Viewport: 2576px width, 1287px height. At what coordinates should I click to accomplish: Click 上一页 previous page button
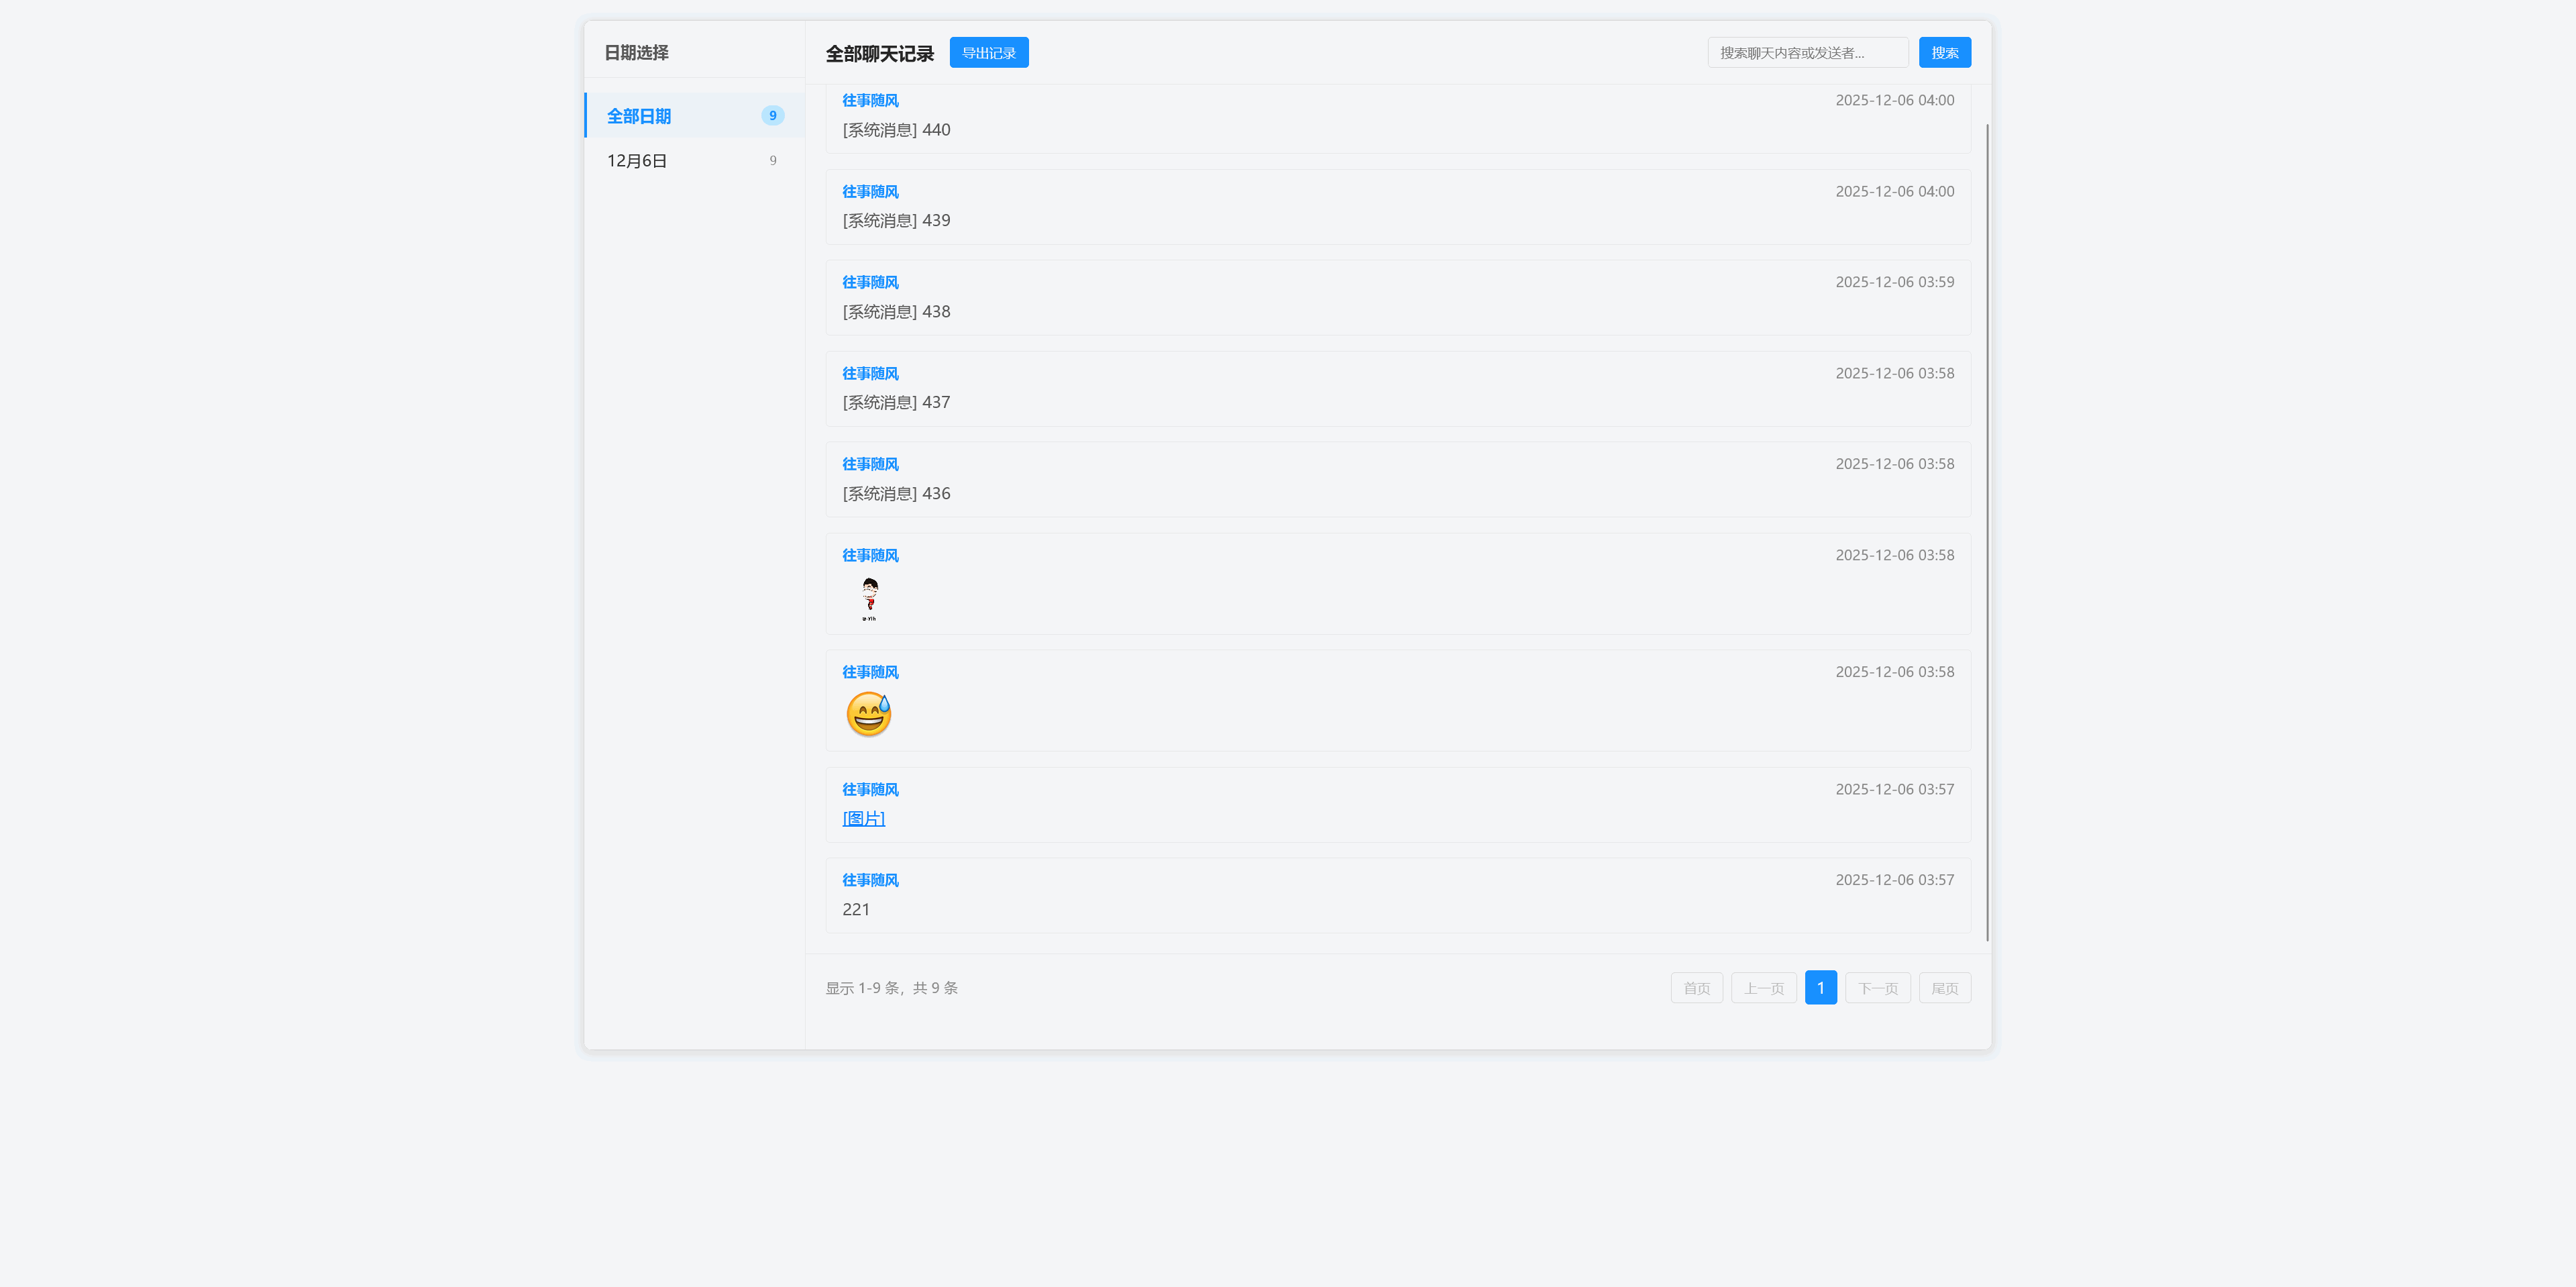tap(1763, 987)
